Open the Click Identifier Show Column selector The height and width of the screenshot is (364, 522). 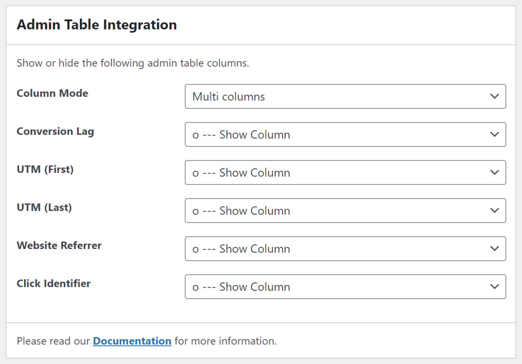click(346, 287)
